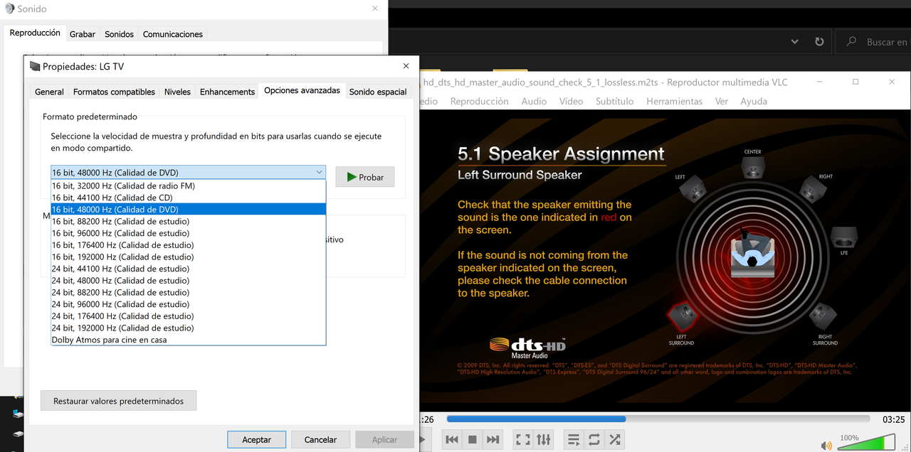Open Comunicaciones tab in Sonido window
Viewport: 911px width, 452px height.
tap(173, 34)
